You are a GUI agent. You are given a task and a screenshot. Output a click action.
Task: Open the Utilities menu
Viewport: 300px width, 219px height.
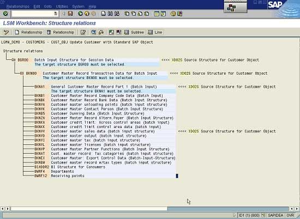pyautogui.click(x=62, y=7)
